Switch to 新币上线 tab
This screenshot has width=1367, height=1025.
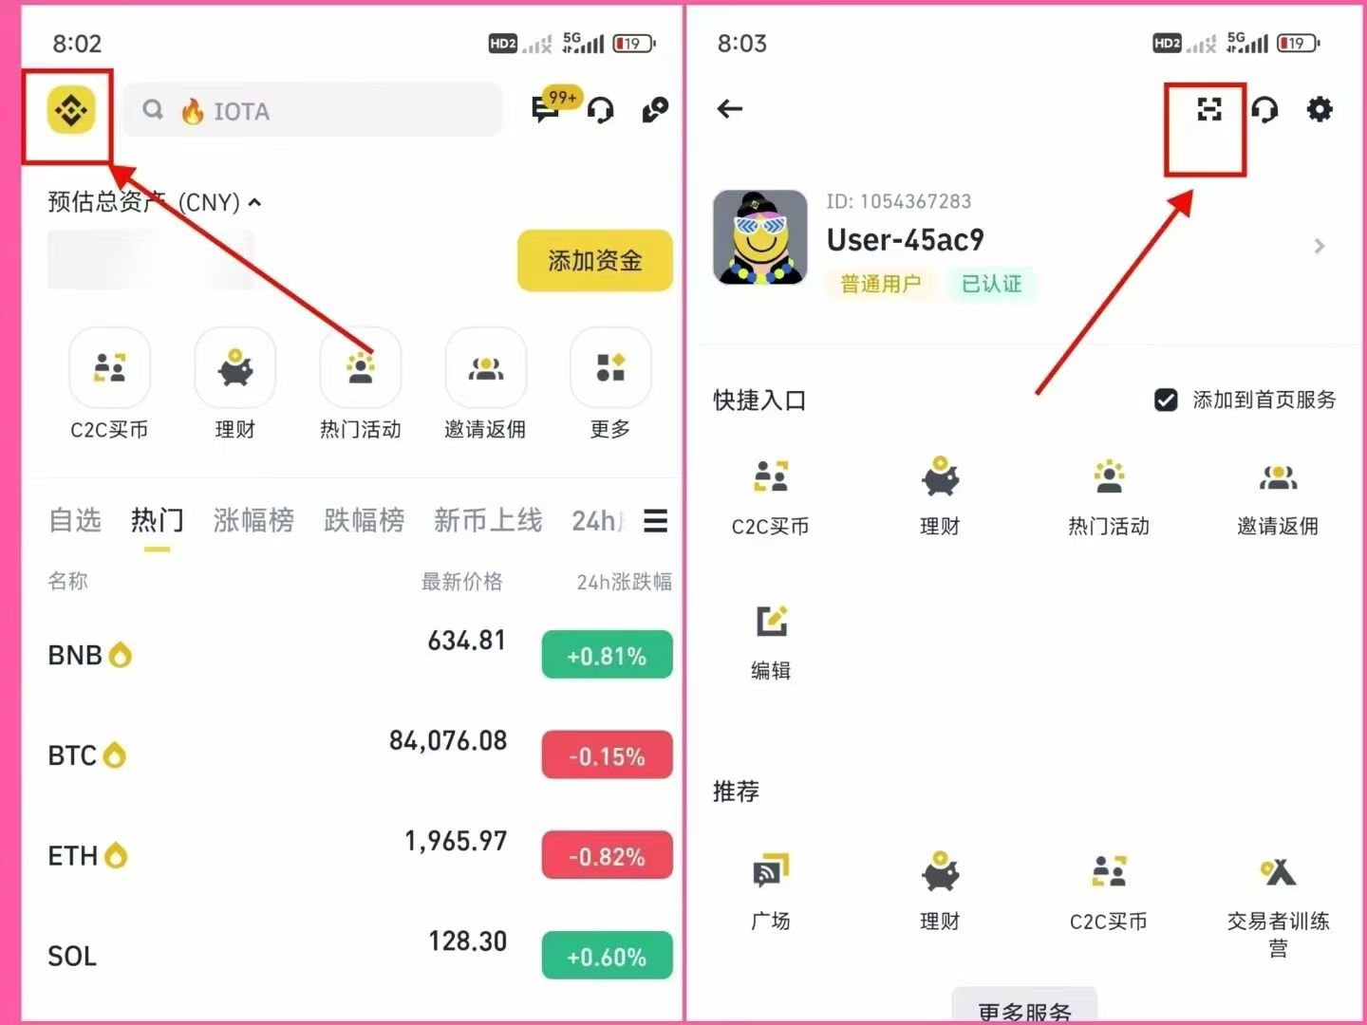[488, 520]
